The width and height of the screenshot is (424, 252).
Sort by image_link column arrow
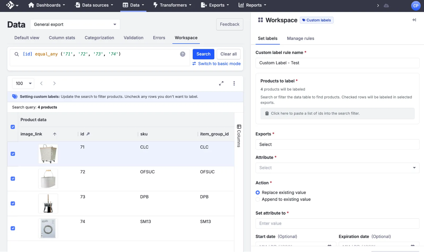coord(55,134)
